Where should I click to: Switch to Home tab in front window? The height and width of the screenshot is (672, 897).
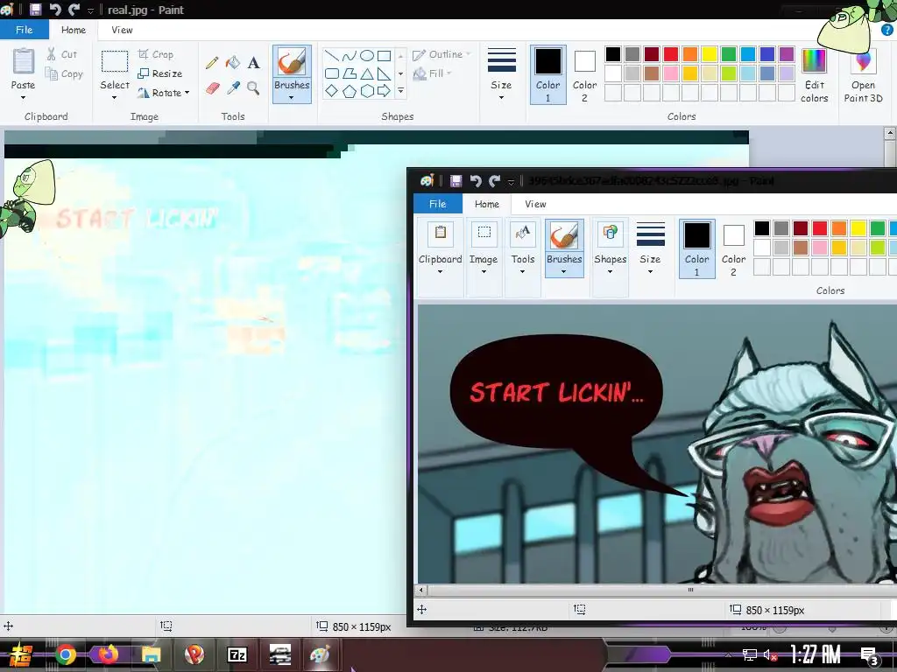487,204
